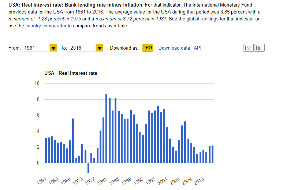Image resolution: width=283 pixels, height=190 pixels.
Task: Click the 1997 x-axis label
Action: 150,181
